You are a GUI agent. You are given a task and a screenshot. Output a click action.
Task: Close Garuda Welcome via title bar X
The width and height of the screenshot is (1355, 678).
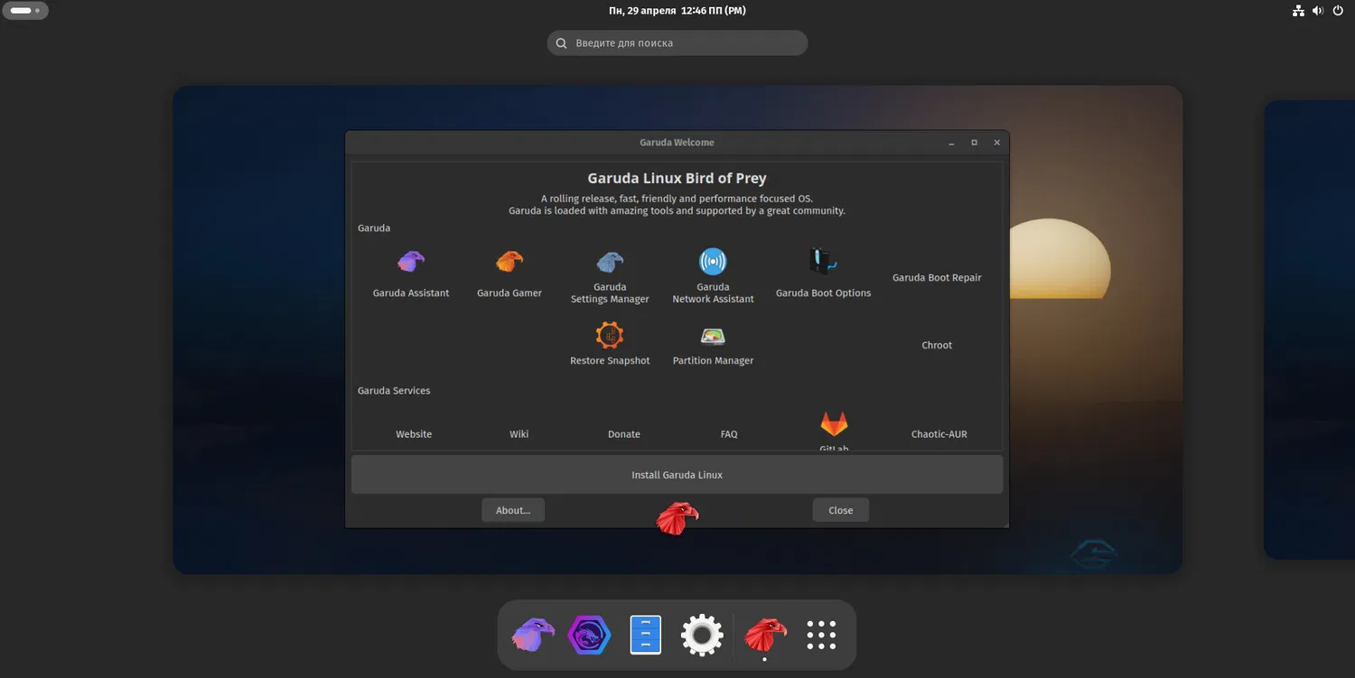pos(997,143)
